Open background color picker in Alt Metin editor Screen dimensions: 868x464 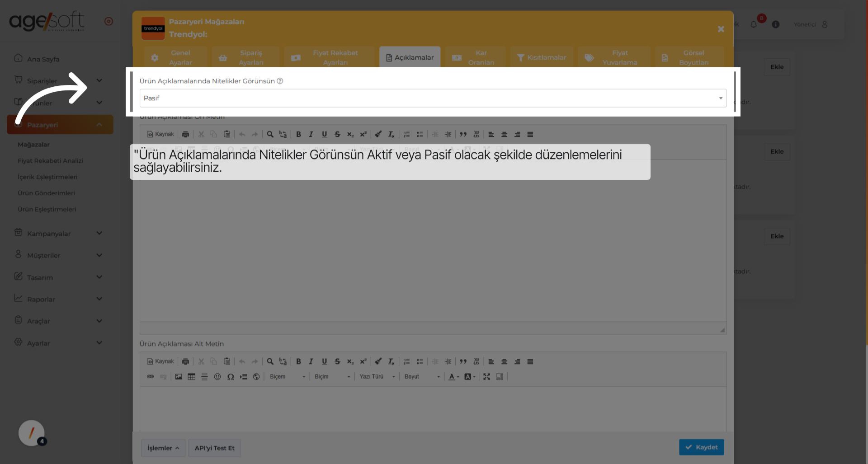[470, 376]
